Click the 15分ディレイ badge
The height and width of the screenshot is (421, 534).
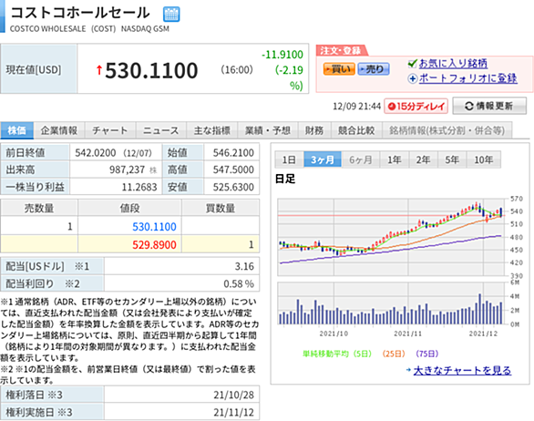tap(416, 107)
